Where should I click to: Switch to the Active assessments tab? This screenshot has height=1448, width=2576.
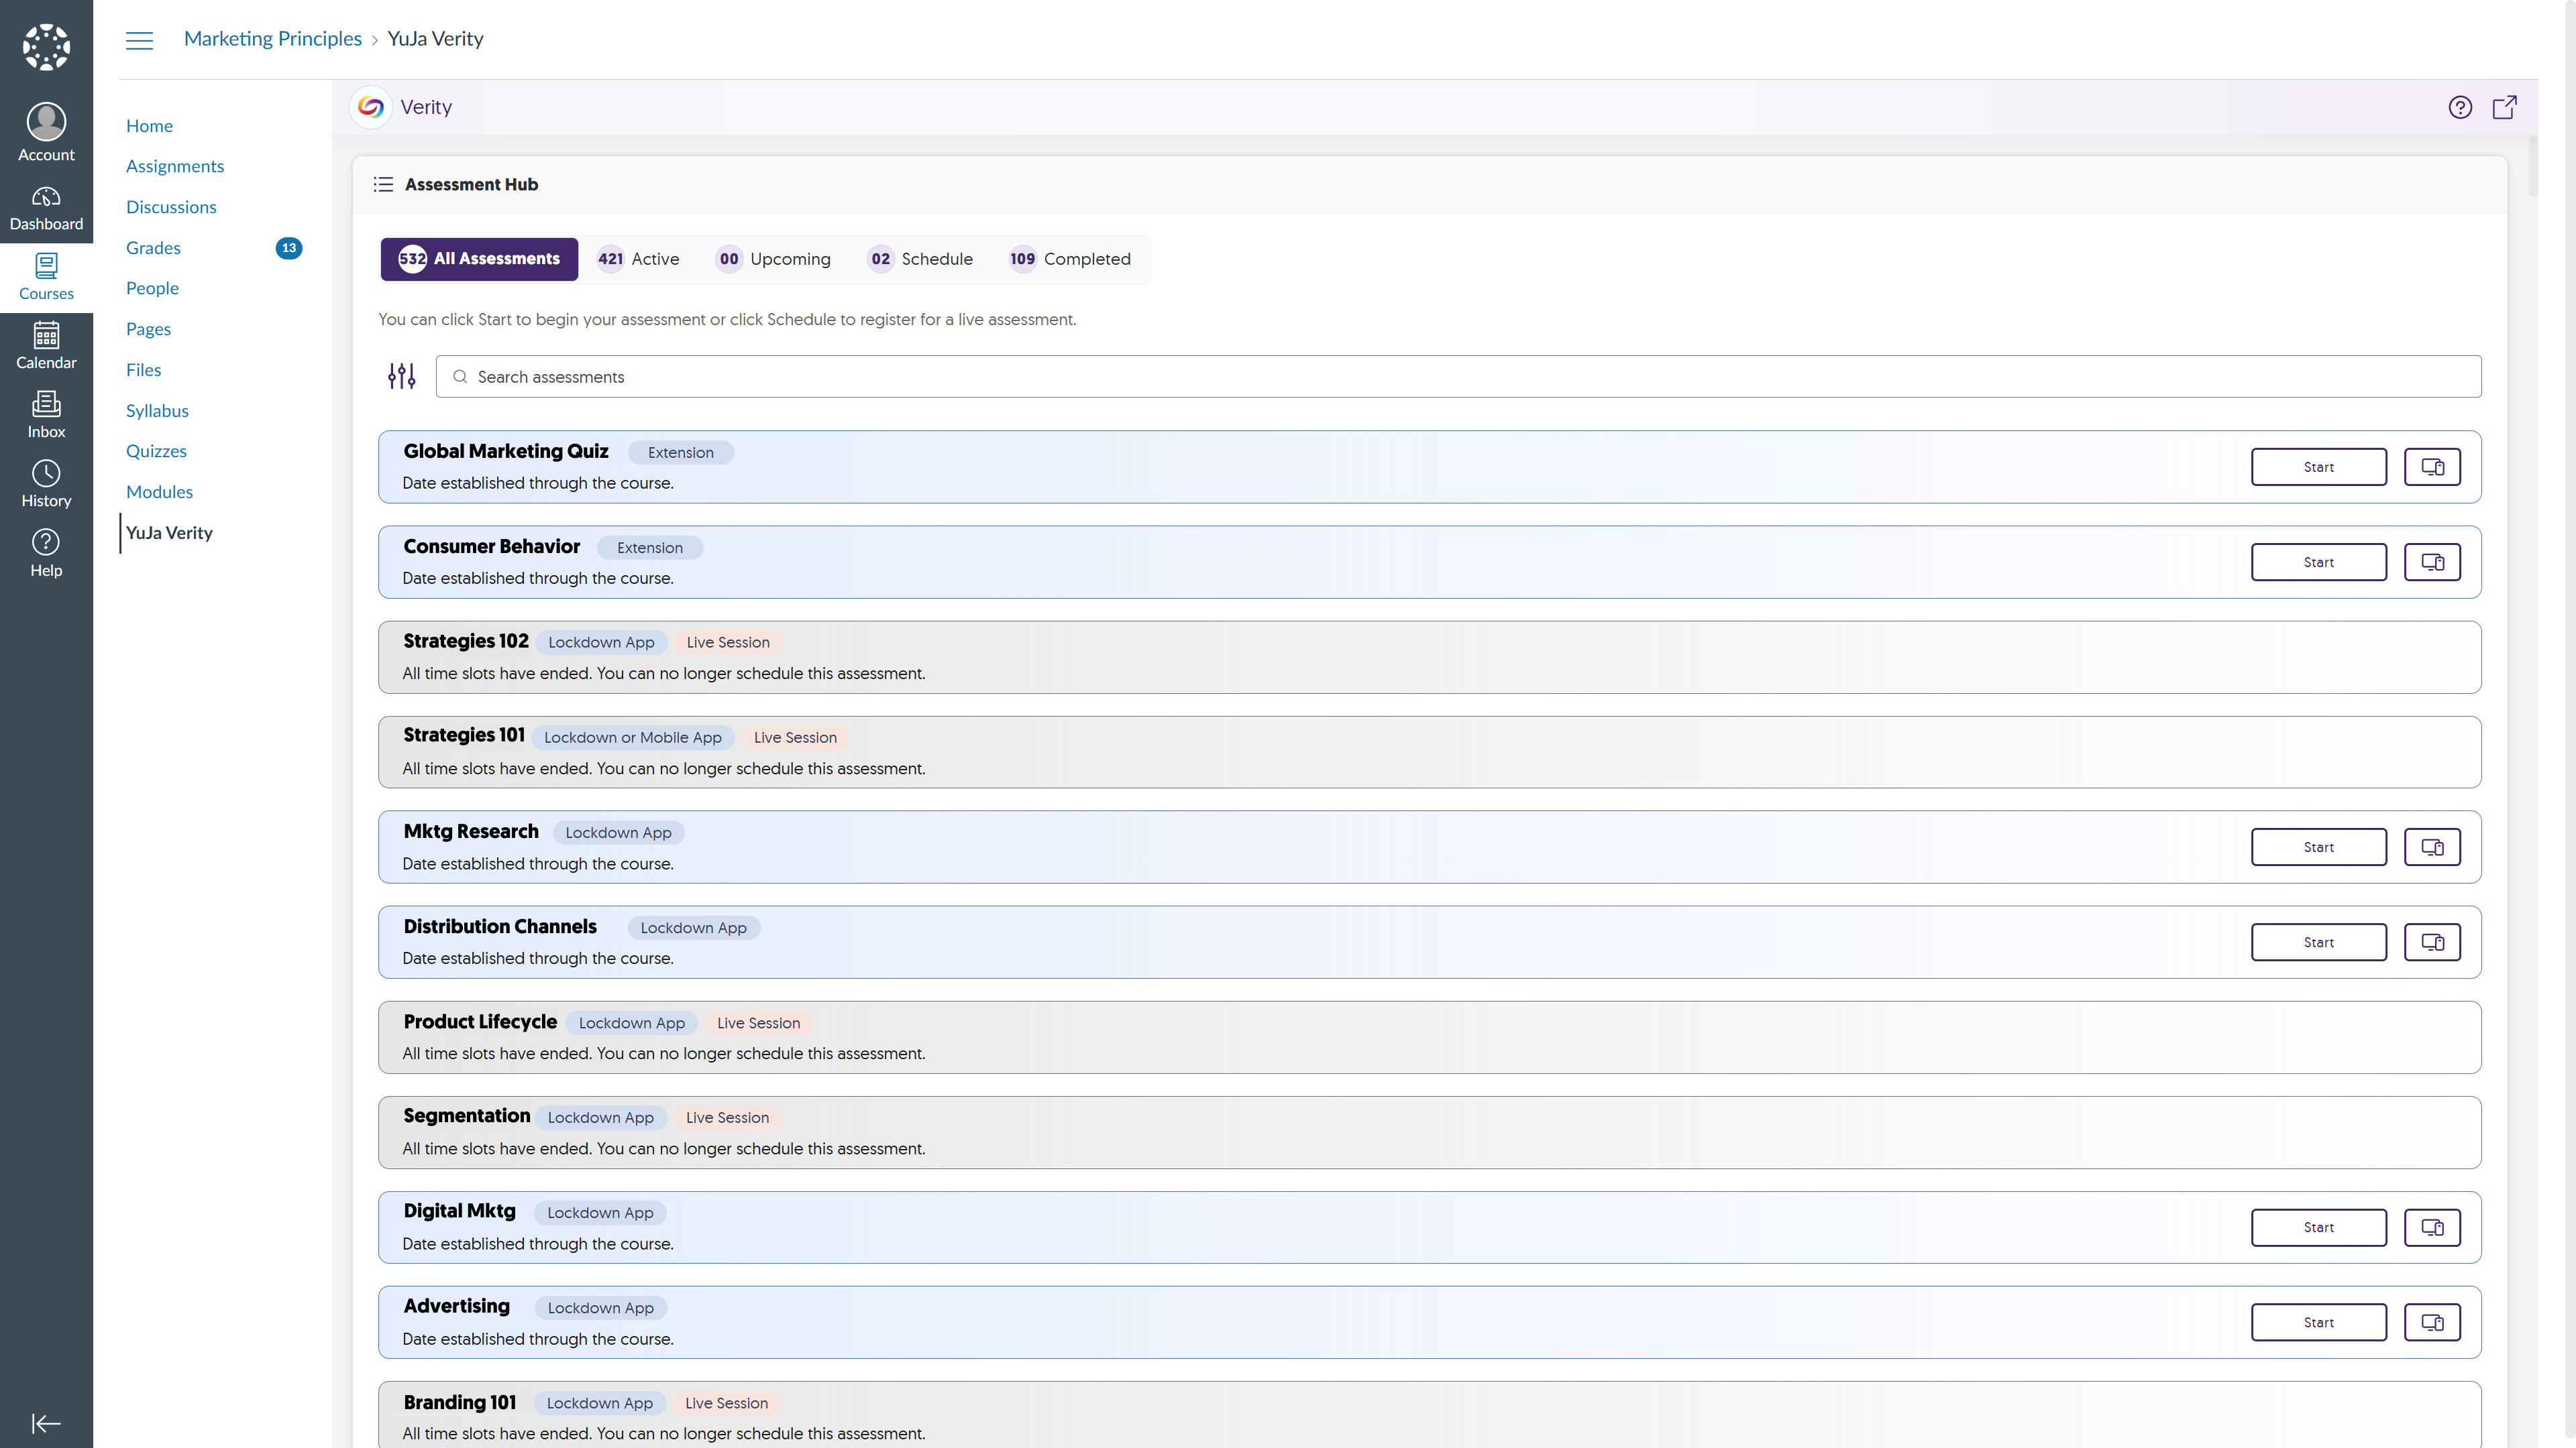638,259
